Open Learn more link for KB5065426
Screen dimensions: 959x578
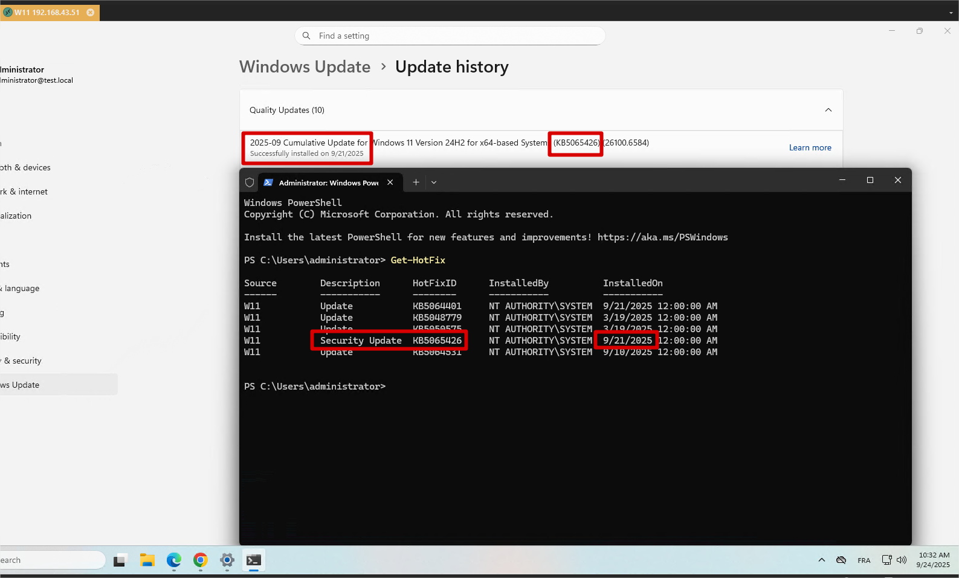click(810, 147)
